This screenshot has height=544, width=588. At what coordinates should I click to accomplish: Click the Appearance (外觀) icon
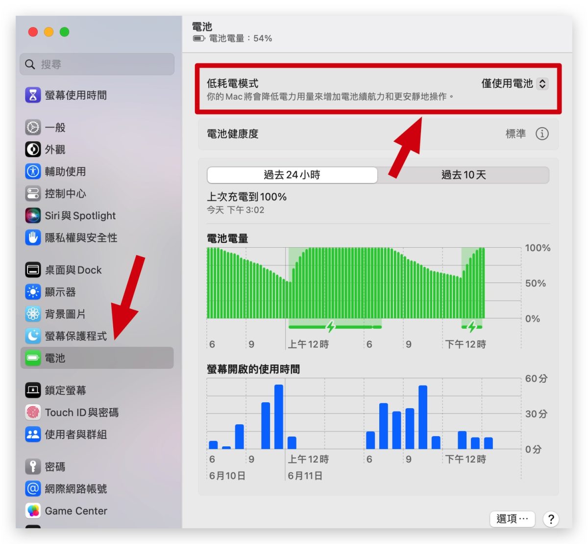pos(33,149)
